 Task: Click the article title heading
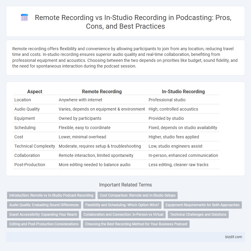(x=133, y=22)
